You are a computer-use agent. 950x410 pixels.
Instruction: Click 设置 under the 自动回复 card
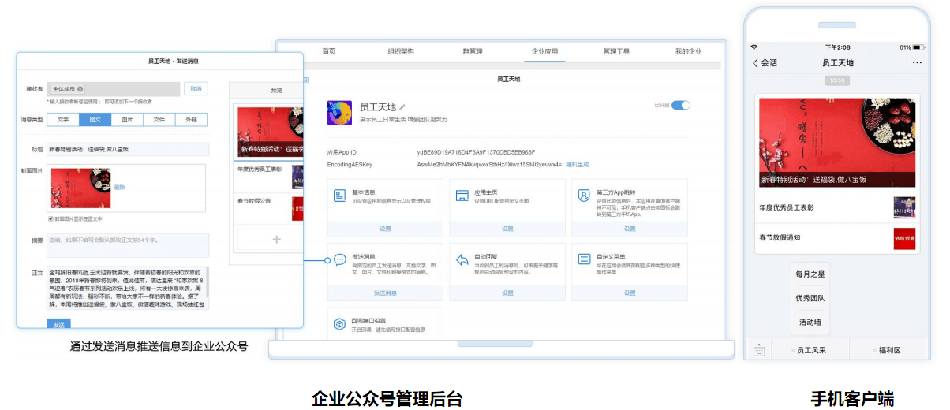pos(507,293)
